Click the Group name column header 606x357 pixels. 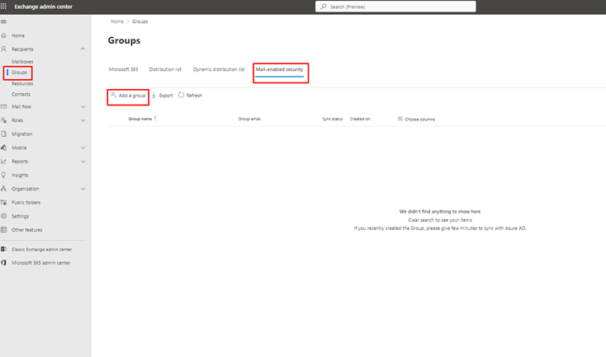(x=140, y=119)
